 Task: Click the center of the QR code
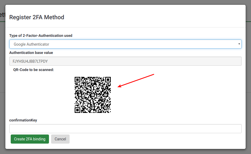[x=93, y=95]
